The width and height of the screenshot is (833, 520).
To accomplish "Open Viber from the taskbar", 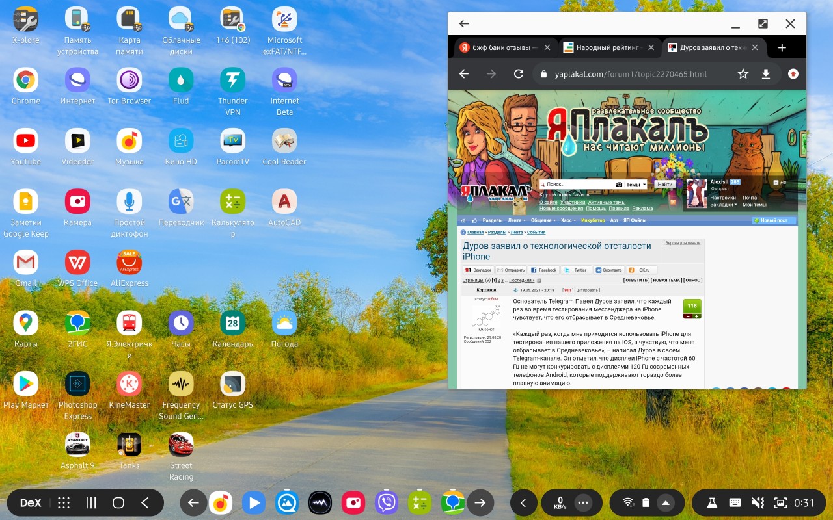I will coord(387,502).
